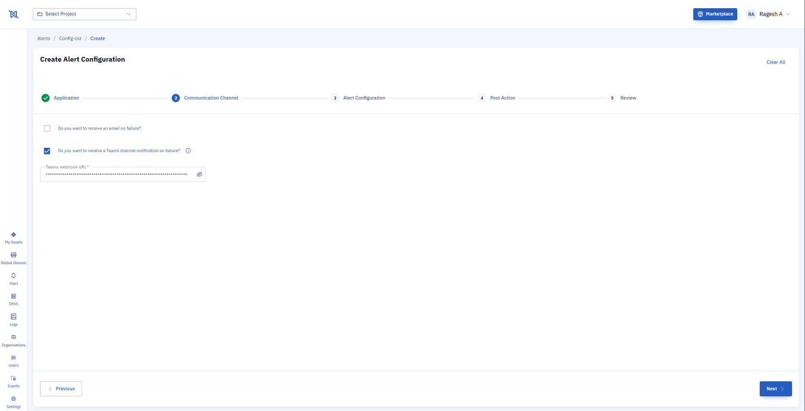Uncheck Teams channel notification checkbox
The image size is (805, 411).
[x=47, y=151]
